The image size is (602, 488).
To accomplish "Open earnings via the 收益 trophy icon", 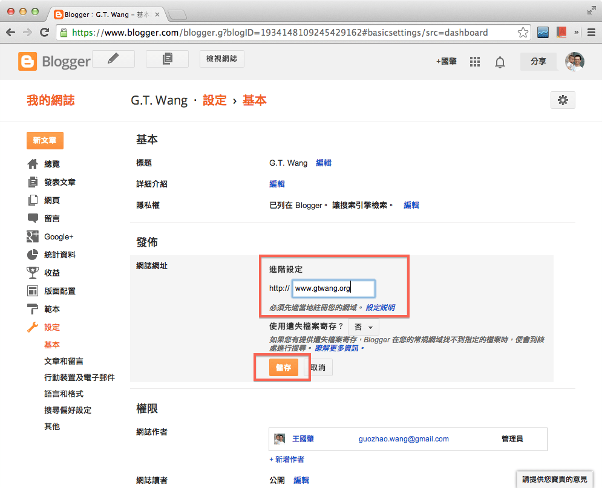I will point(31,273).
